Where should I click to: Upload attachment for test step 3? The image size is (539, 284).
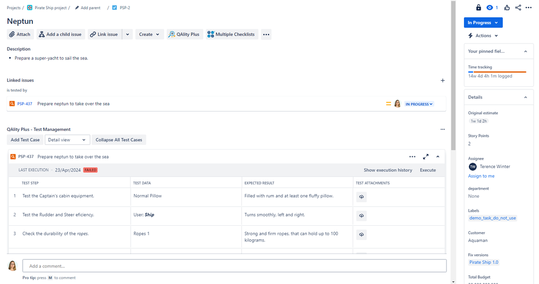[x=361, y=234]
